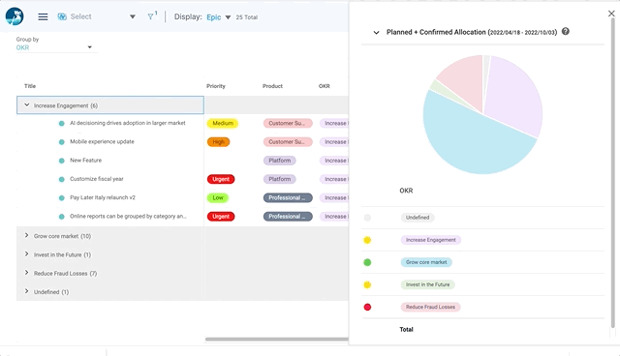Image resolution: width=620 pixels, height=356 pixels.
Task: Open the Select dropdown arrow
Action: 133,16
